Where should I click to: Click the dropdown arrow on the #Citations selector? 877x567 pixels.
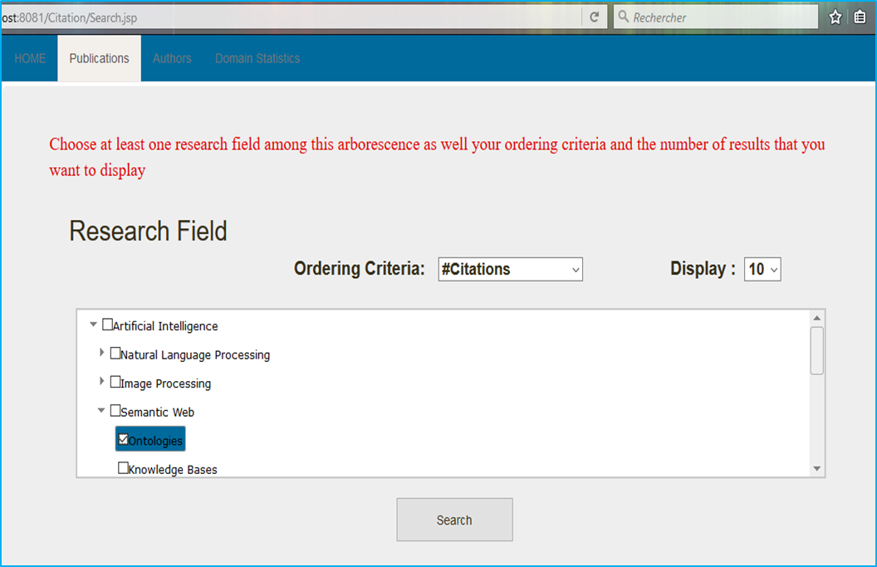[x=574, y=269]
